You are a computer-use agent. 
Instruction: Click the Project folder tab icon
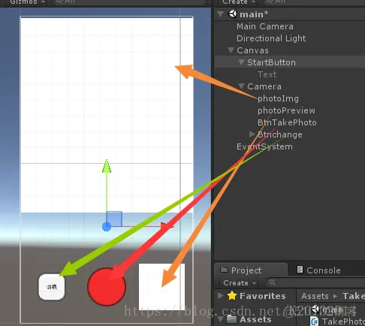click(x=224, y=270)
